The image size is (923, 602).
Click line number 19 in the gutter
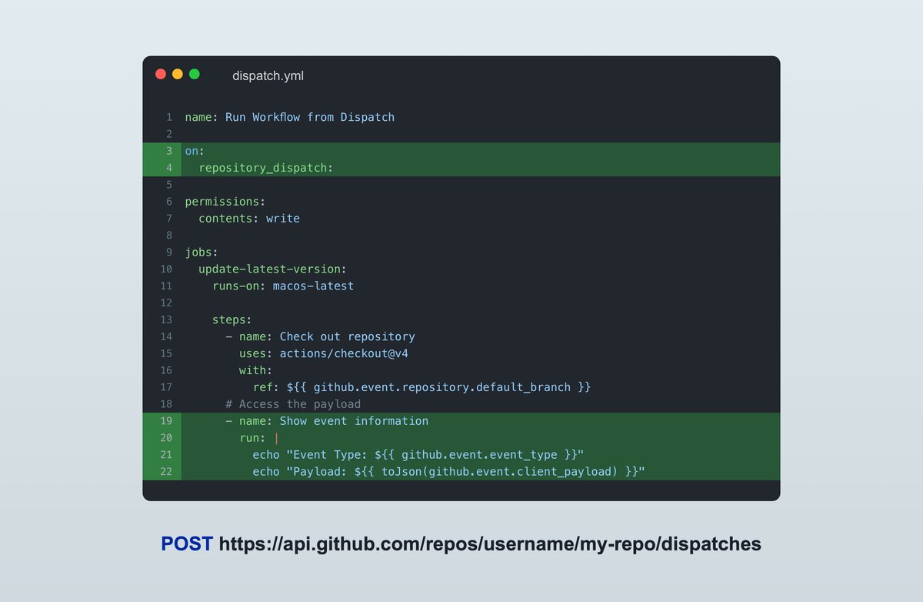coord(167,421)
